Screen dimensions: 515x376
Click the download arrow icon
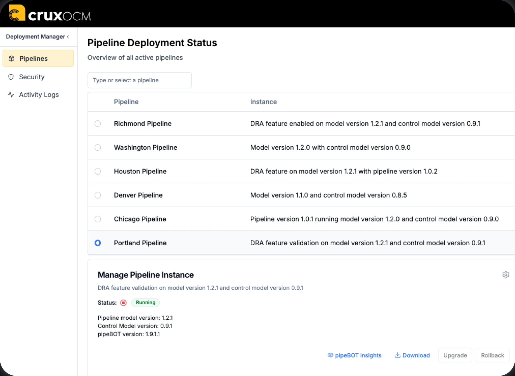(397, 355)
